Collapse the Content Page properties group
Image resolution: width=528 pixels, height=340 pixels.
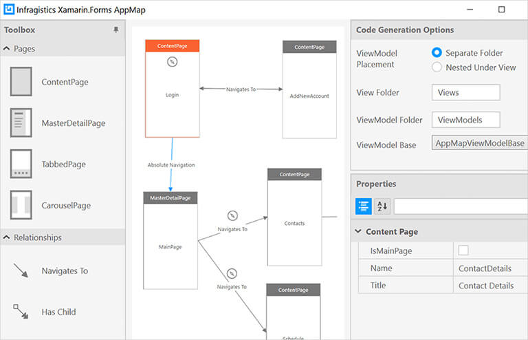(x=357, y=232)
